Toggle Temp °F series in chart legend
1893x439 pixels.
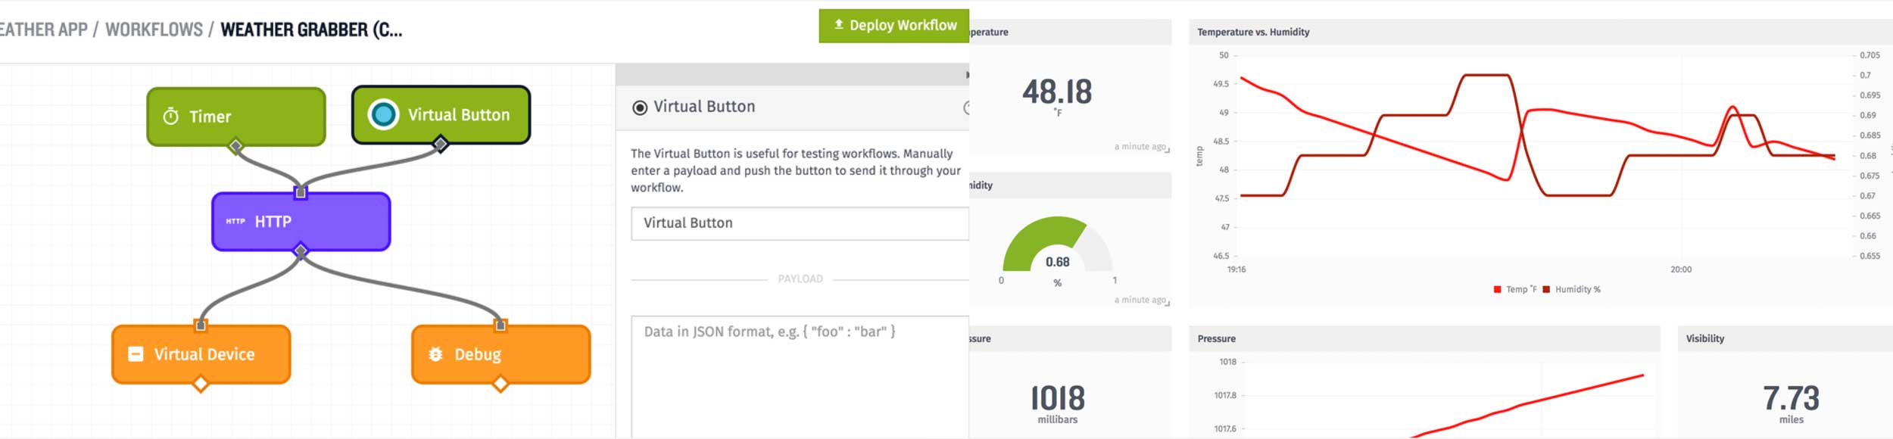tap(1514, 289)
